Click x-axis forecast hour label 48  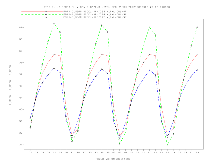click(x=126, y=152)
